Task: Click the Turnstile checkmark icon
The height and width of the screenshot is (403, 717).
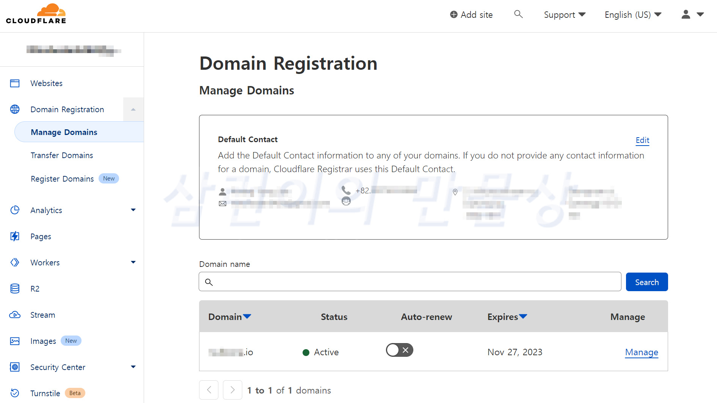Action: 15,393
